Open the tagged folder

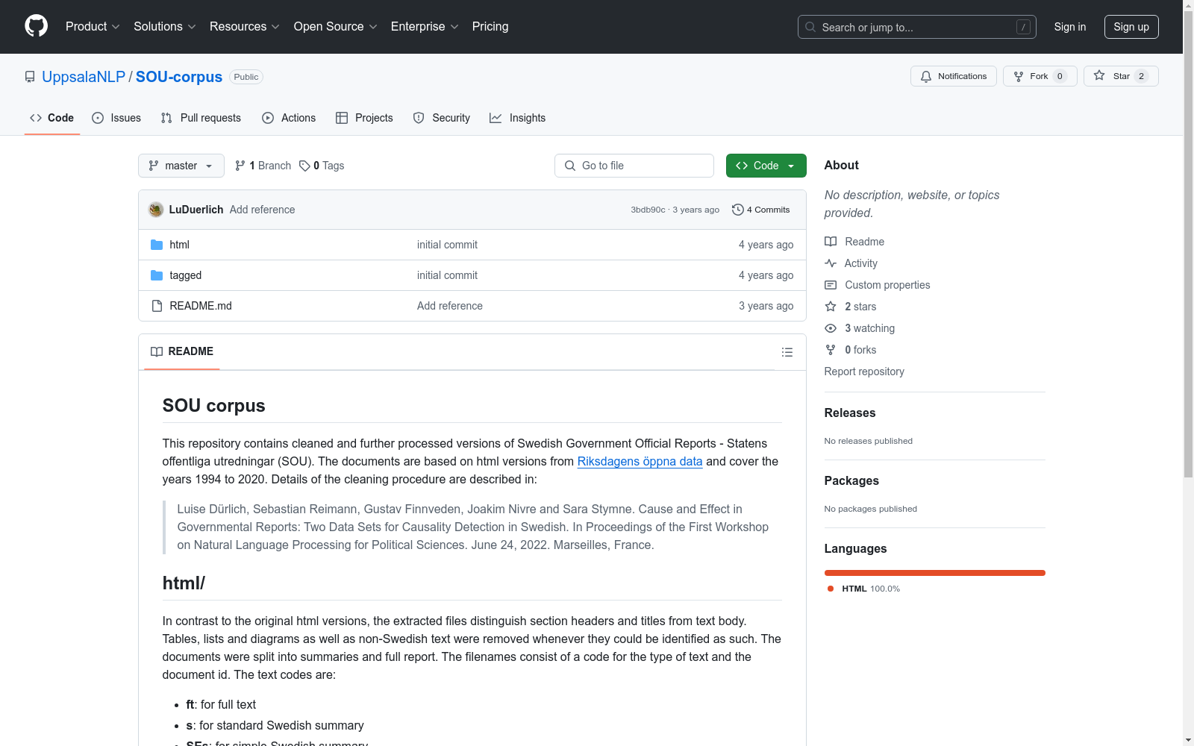pyautogui.click(x=185, y=275)
